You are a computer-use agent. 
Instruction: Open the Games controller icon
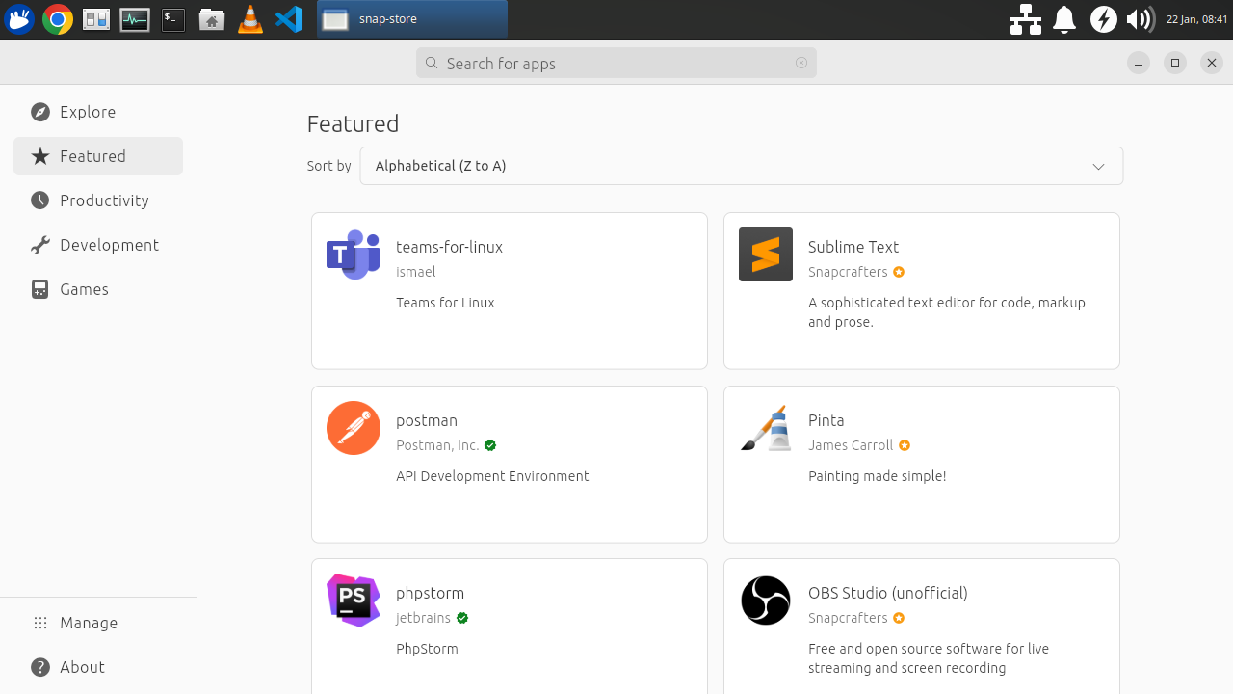[x=39, y=289]
